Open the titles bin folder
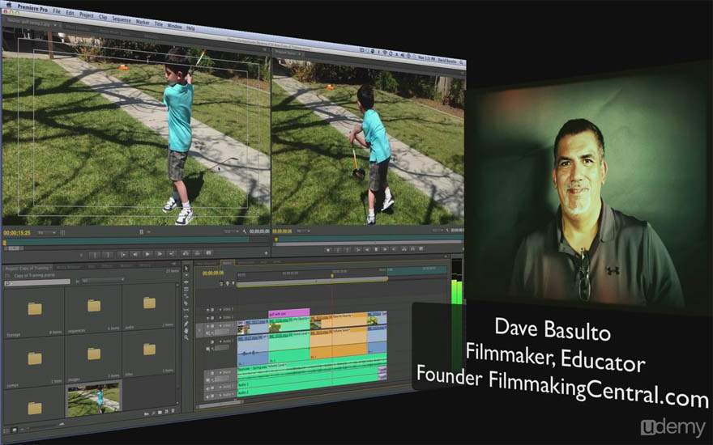This screenshot has height=445, width=713. click(x=150, y=349)
